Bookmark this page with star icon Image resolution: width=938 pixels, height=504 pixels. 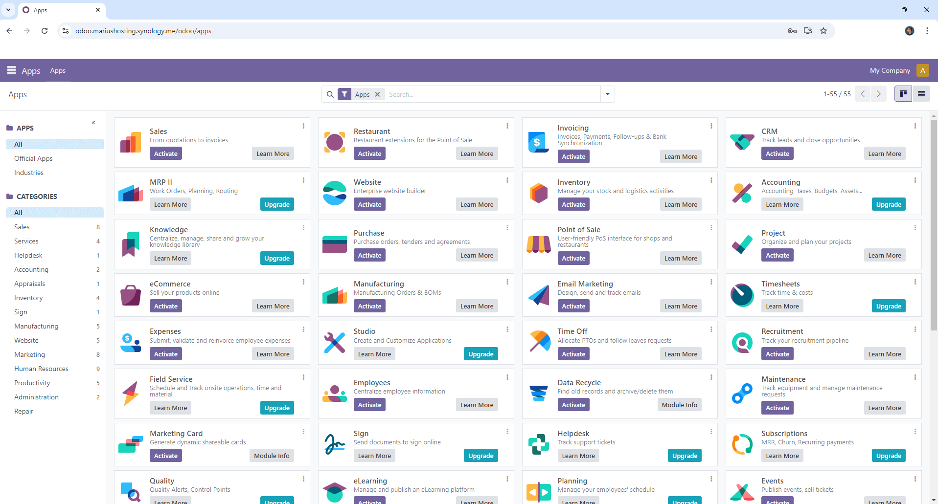[x=824, y=31]
